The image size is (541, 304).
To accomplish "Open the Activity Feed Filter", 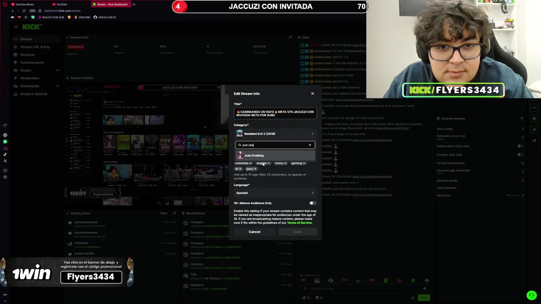I will click(164, 213).
